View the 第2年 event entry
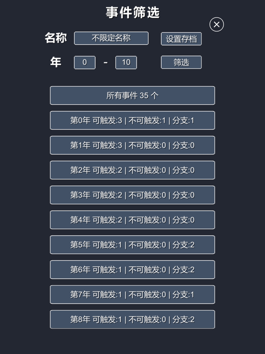Viewport: 265px width, 354px height. pos(132,170)
